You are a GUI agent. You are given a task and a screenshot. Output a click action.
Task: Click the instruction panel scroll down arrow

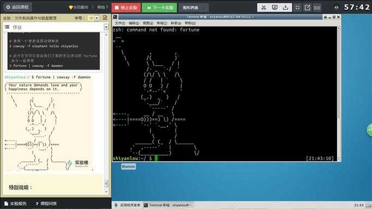tap(106, 192)
